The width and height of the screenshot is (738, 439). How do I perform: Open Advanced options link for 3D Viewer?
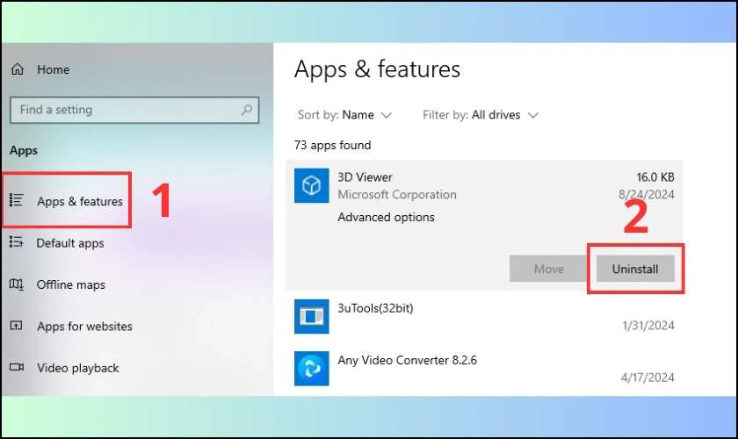point(386,217)
